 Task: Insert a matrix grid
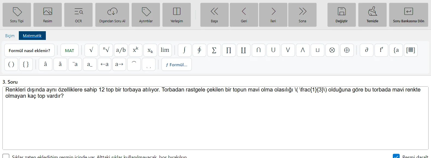[411, 50]
